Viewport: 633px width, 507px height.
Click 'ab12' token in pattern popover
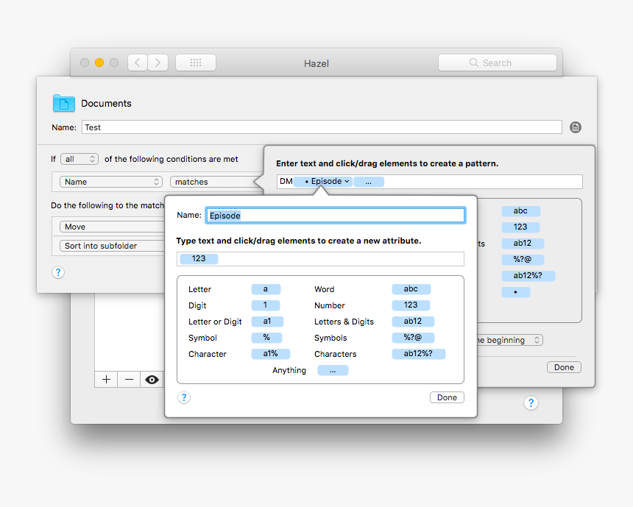pos(523,244)
